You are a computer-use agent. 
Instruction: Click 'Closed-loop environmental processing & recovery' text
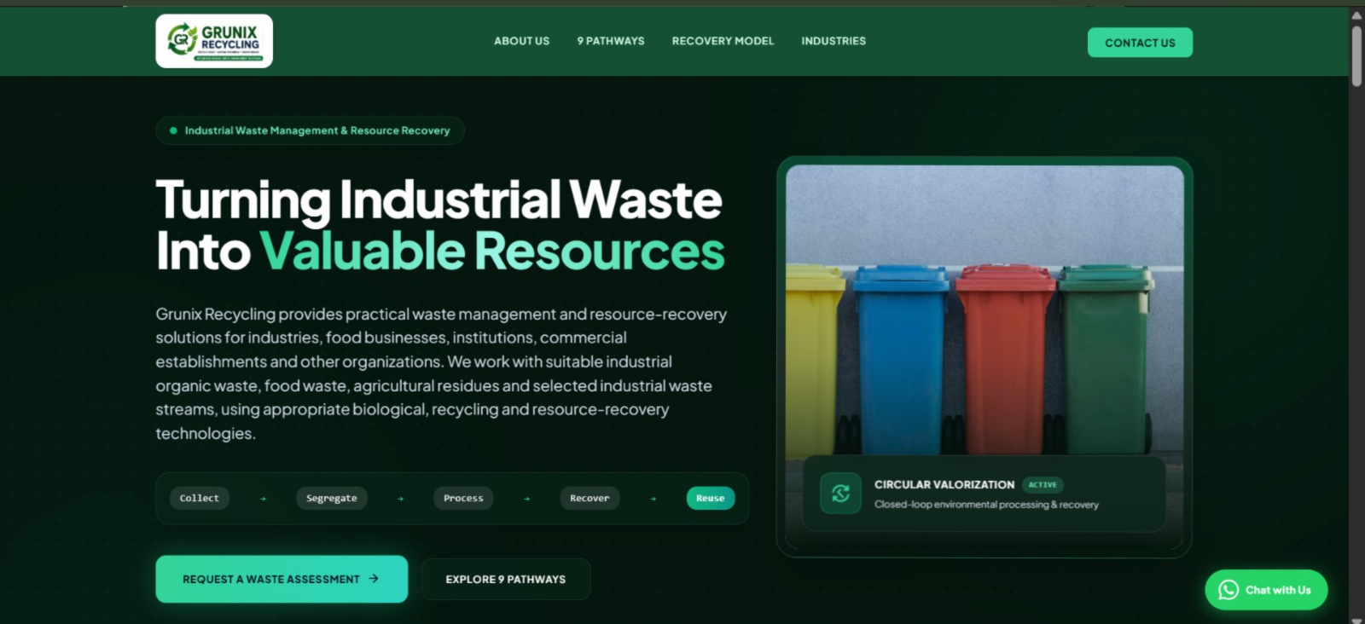986,505
